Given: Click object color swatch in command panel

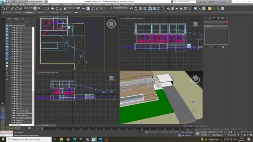Looking at the screenshot, I should tap(227, 22).
